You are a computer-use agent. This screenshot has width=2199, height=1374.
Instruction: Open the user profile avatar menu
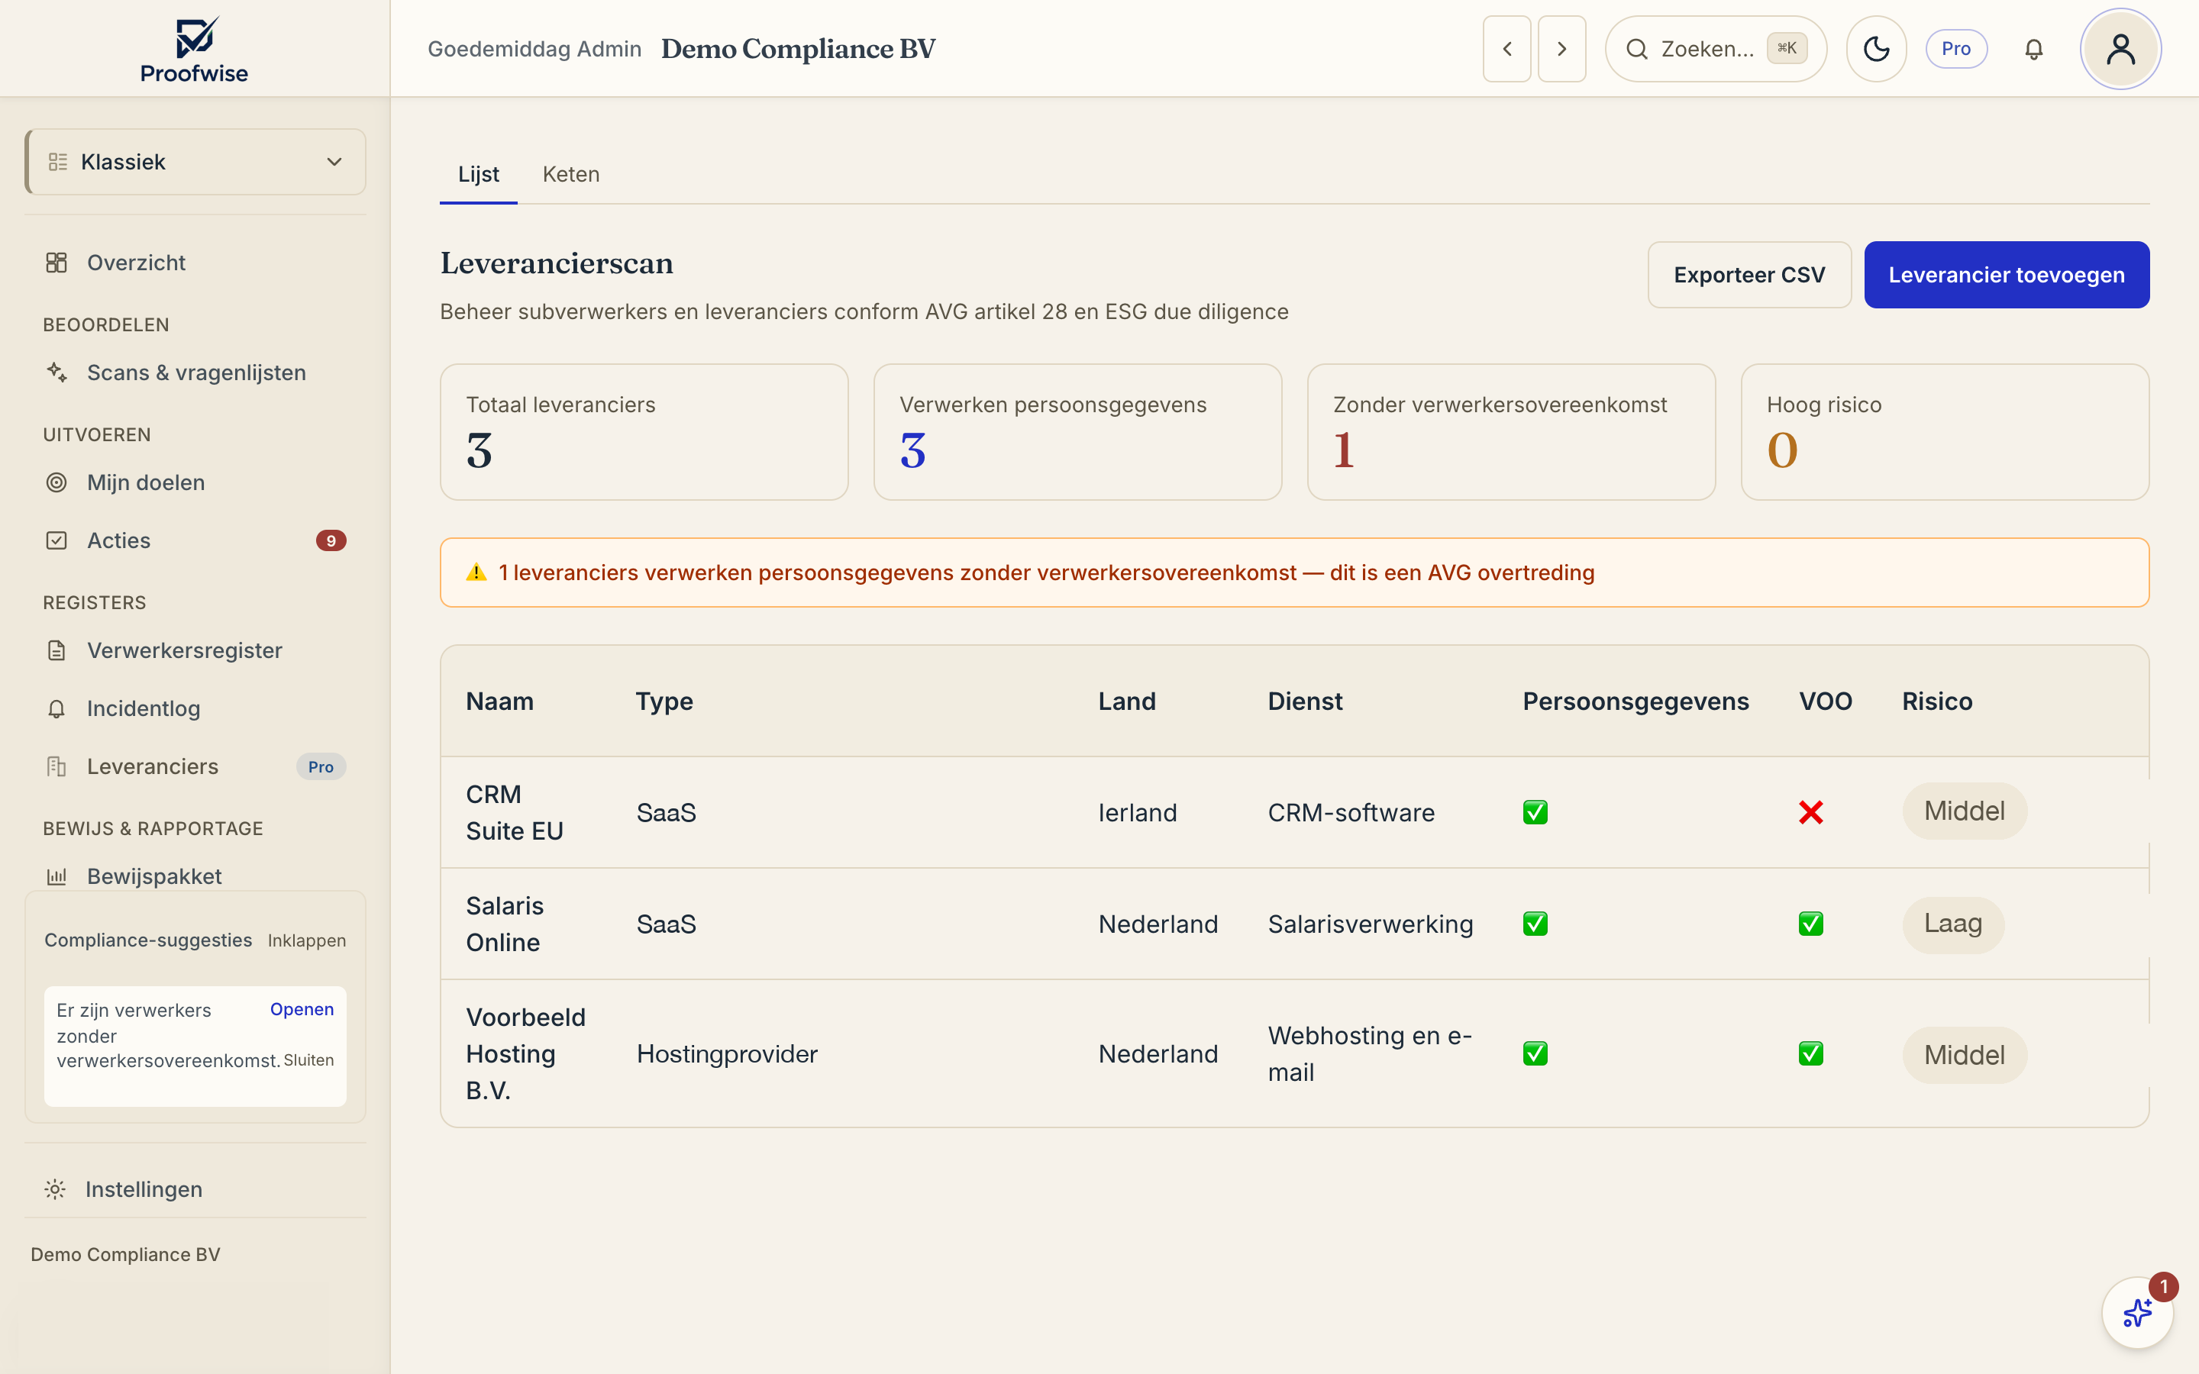[2120, 49]
